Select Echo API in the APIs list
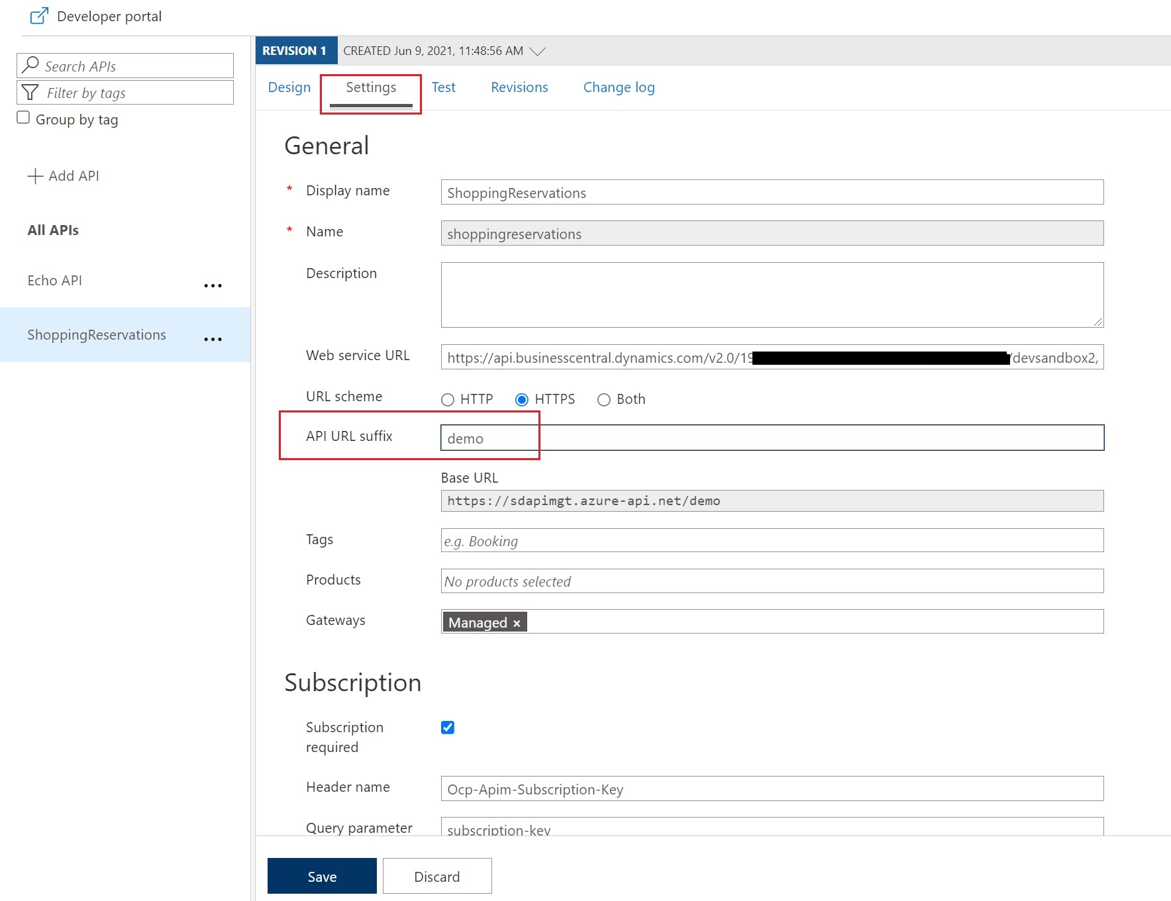The height and width of the screenshot is (901, 1171). 55,281
